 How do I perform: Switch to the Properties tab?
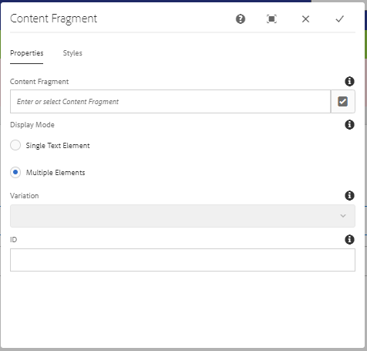pos(27,53)
